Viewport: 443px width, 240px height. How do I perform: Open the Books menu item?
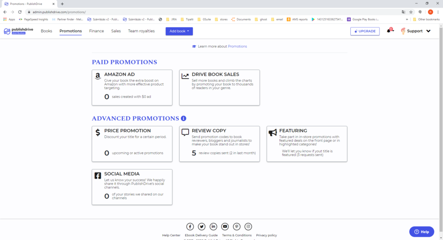pos(46,31)
